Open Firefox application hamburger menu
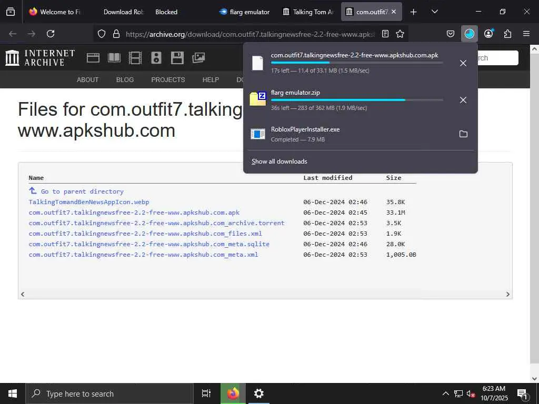Image resolution: width=539 pixels, height=404 pixels. tap(526, 34)
